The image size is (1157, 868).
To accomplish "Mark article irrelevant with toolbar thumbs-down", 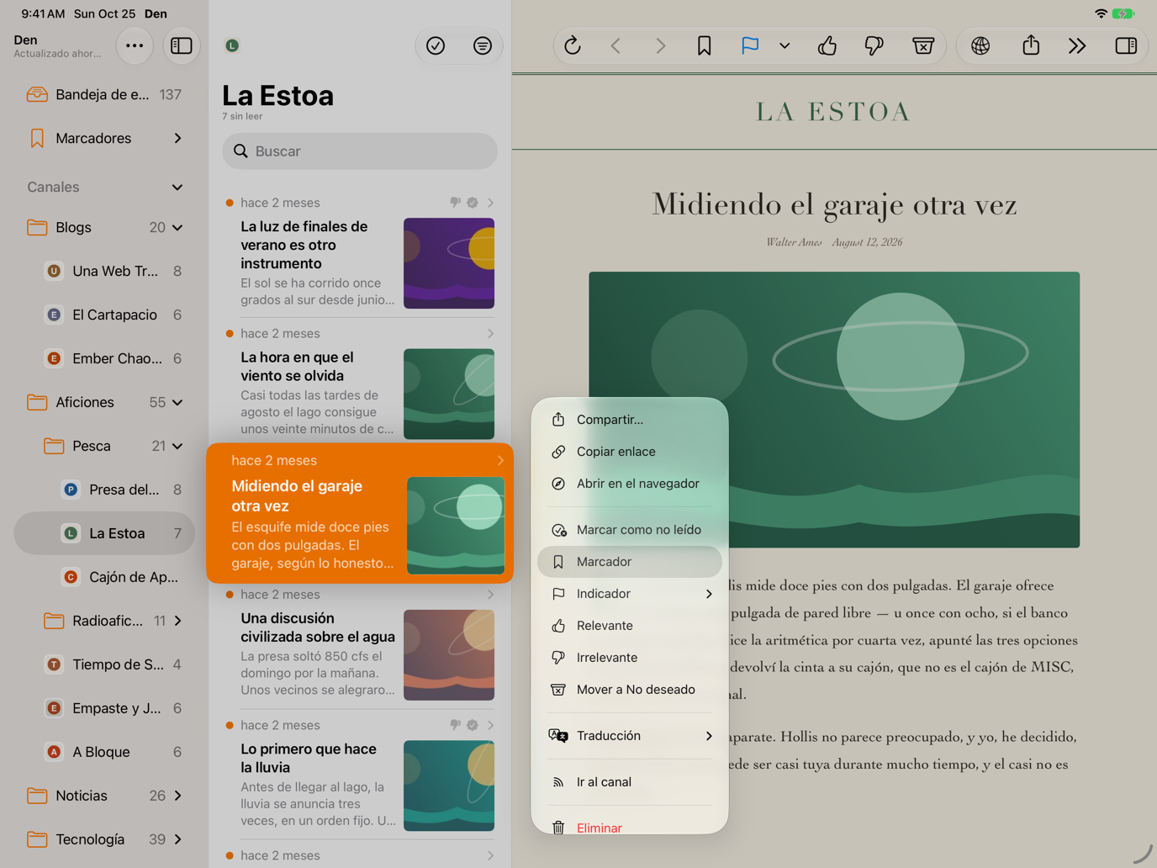I will 874,46.
